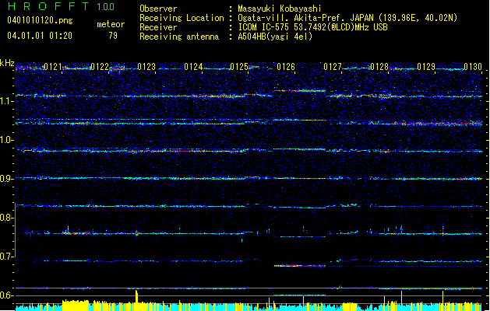Click the 0129 time marker

(426, 67)
